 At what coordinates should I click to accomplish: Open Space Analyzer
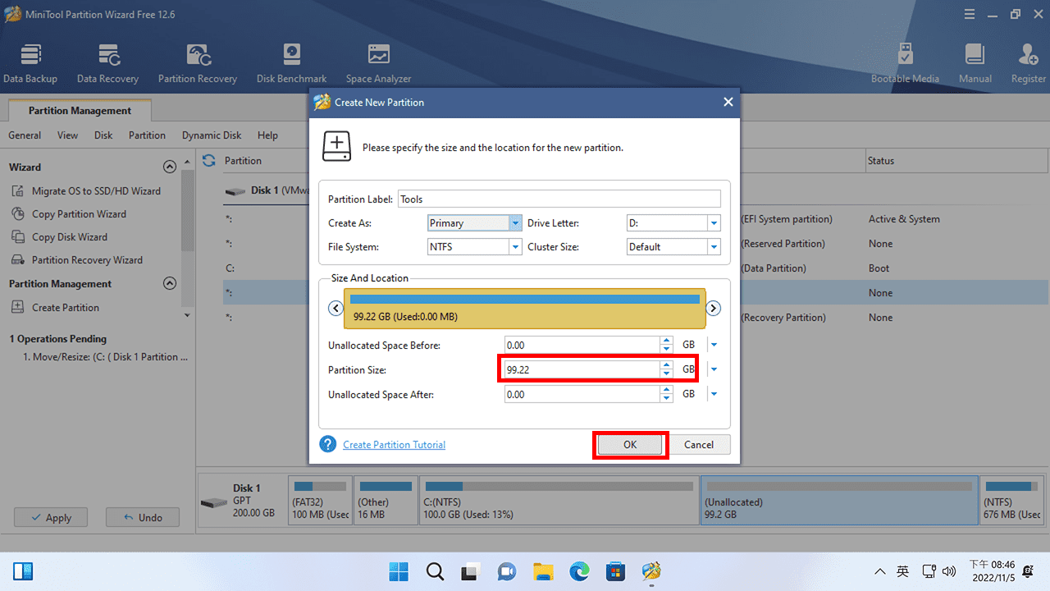(x=378, y=62)
